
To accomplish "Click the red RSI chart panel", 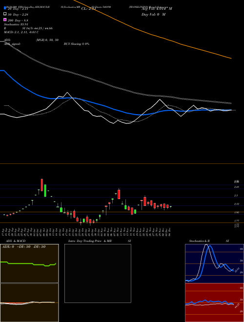I will click(214, 302).
